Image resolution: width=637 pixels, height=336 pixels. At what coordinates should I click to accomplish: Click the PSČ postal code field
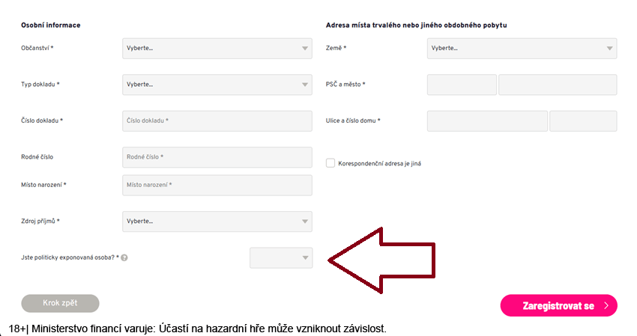(x=462, y=85)
